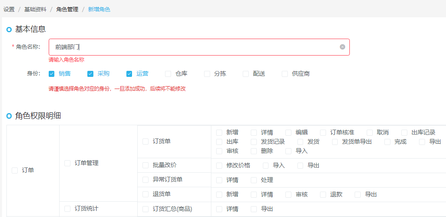Check the 修改价格 permission
The image size is (446, 217).
tap(219, 165)
